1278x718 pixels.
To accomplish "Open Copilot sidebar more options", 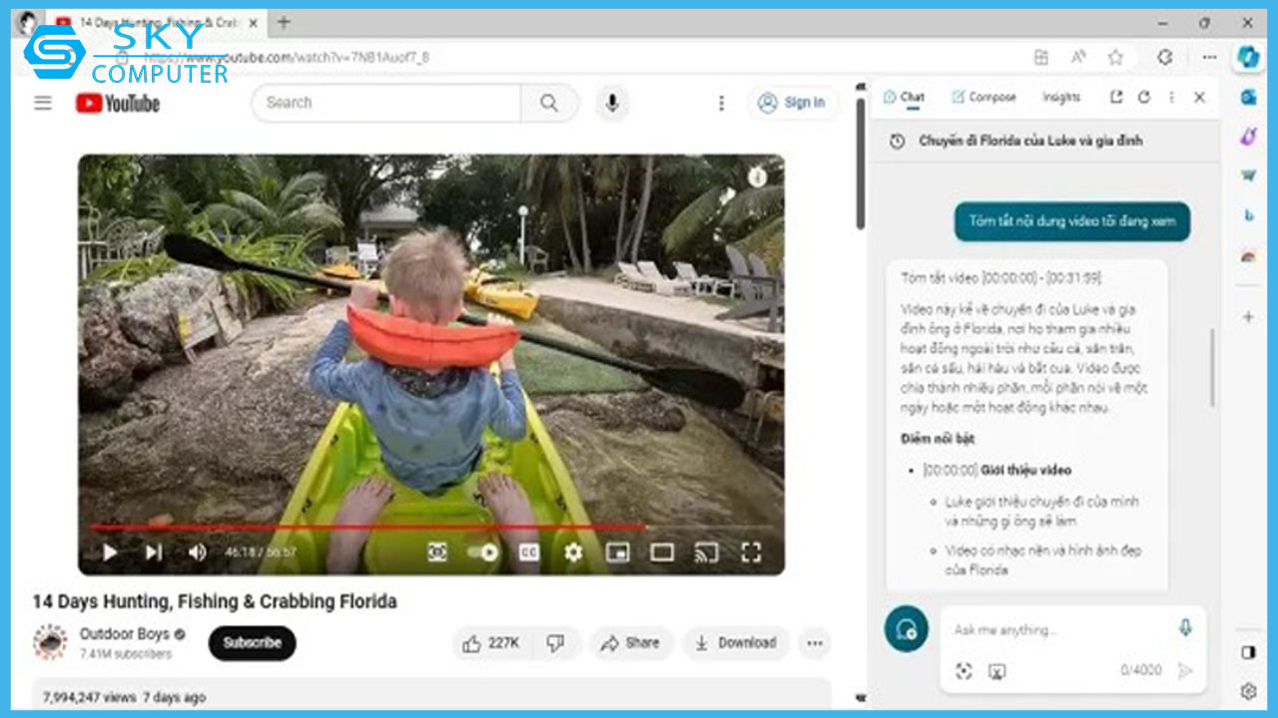I will tap(1171, 98).
